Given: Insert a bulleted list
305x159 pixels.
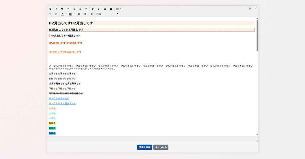Looking at the screenshot, I should pos(75,9).
